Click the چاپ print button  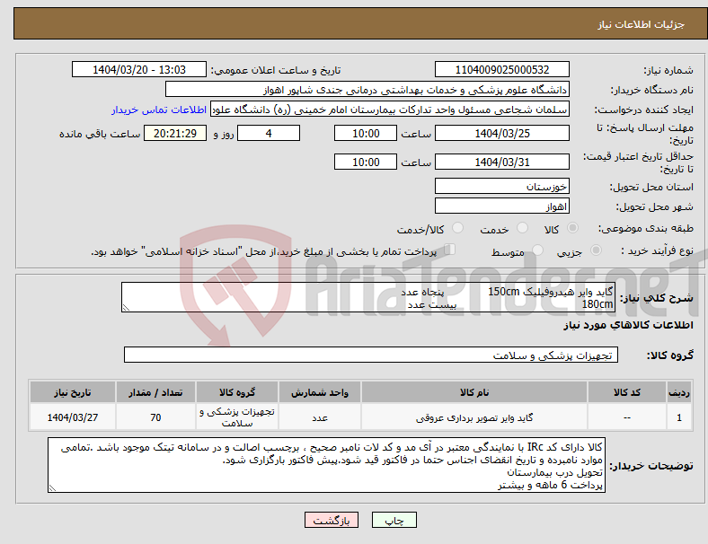[x=394, y=520]
